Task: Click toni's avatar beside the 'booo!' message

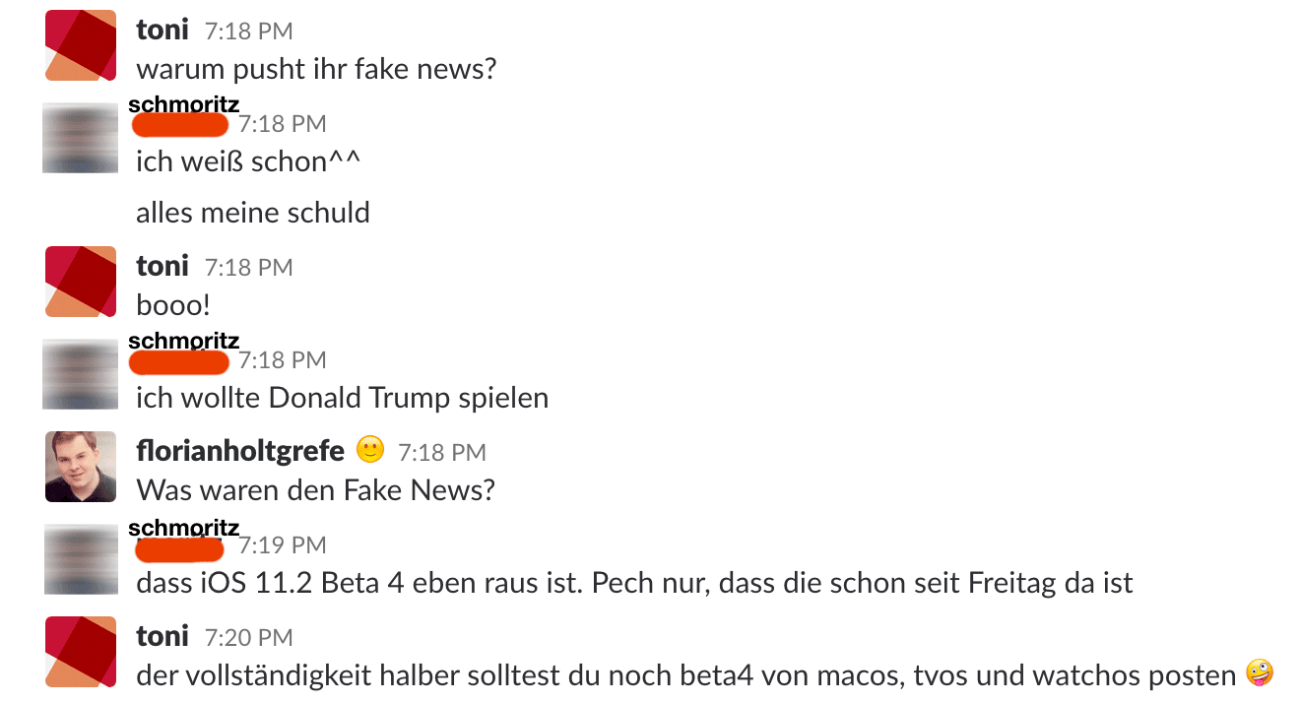Action: pos(81,282)
